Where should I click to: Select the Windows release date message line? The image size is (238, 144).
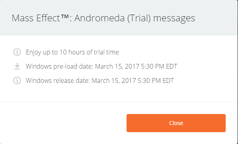click(x=100, y=80)
